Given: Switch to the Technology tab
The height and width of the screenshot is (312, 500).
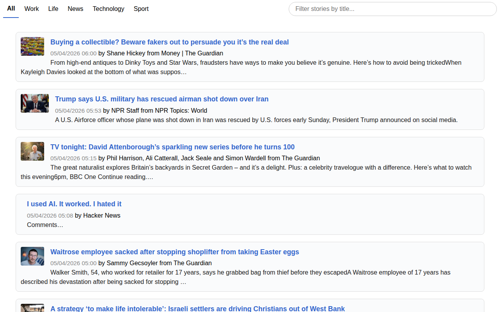Looking at the screenshot, I should pyautogui.click(x=108, y=9).
